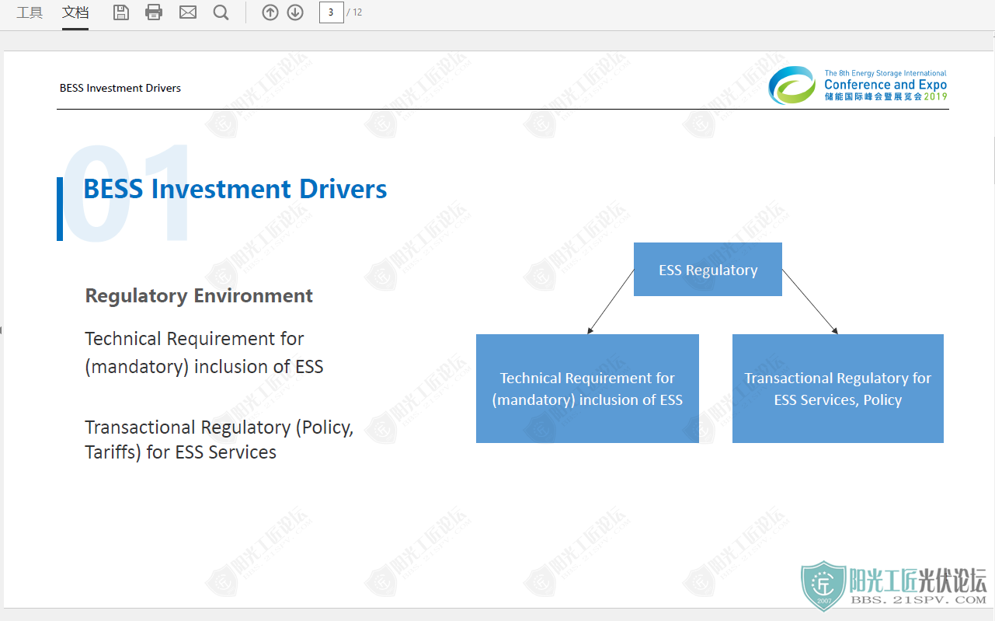Click the BESS Investment Drivers heading
Viewport: 995px width, 621px height.
(x=235, y=189)
